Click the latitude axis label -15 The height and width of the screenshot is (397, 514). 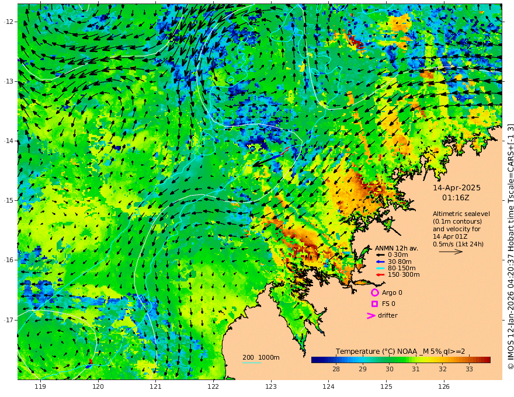9,200
